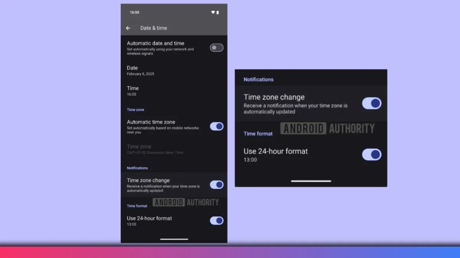Tap the back arrow beside Date & time

[128, 28]
